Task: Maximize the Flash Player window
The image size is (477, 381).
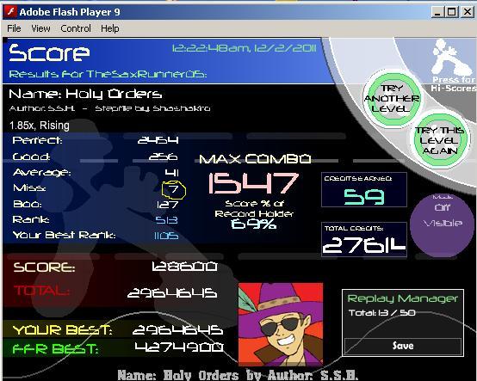Action: [x=452, y=12]
